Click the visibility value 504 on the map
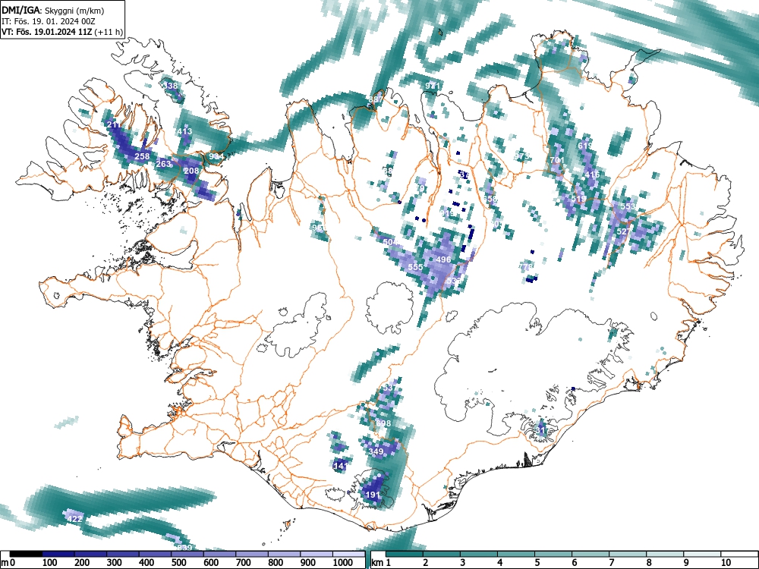This screenshot has height=569, width=759. 389,242
